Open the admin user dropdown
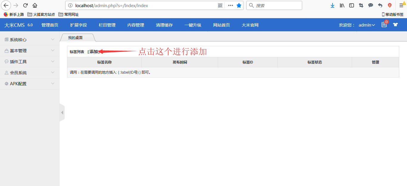 pos(367,25)
